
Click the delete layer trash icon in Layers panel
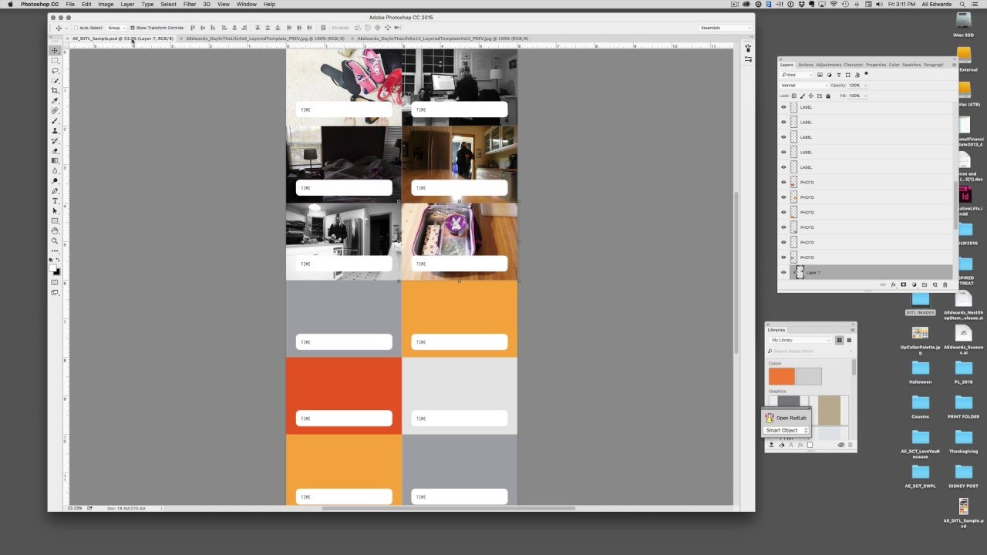click(945, 284)
